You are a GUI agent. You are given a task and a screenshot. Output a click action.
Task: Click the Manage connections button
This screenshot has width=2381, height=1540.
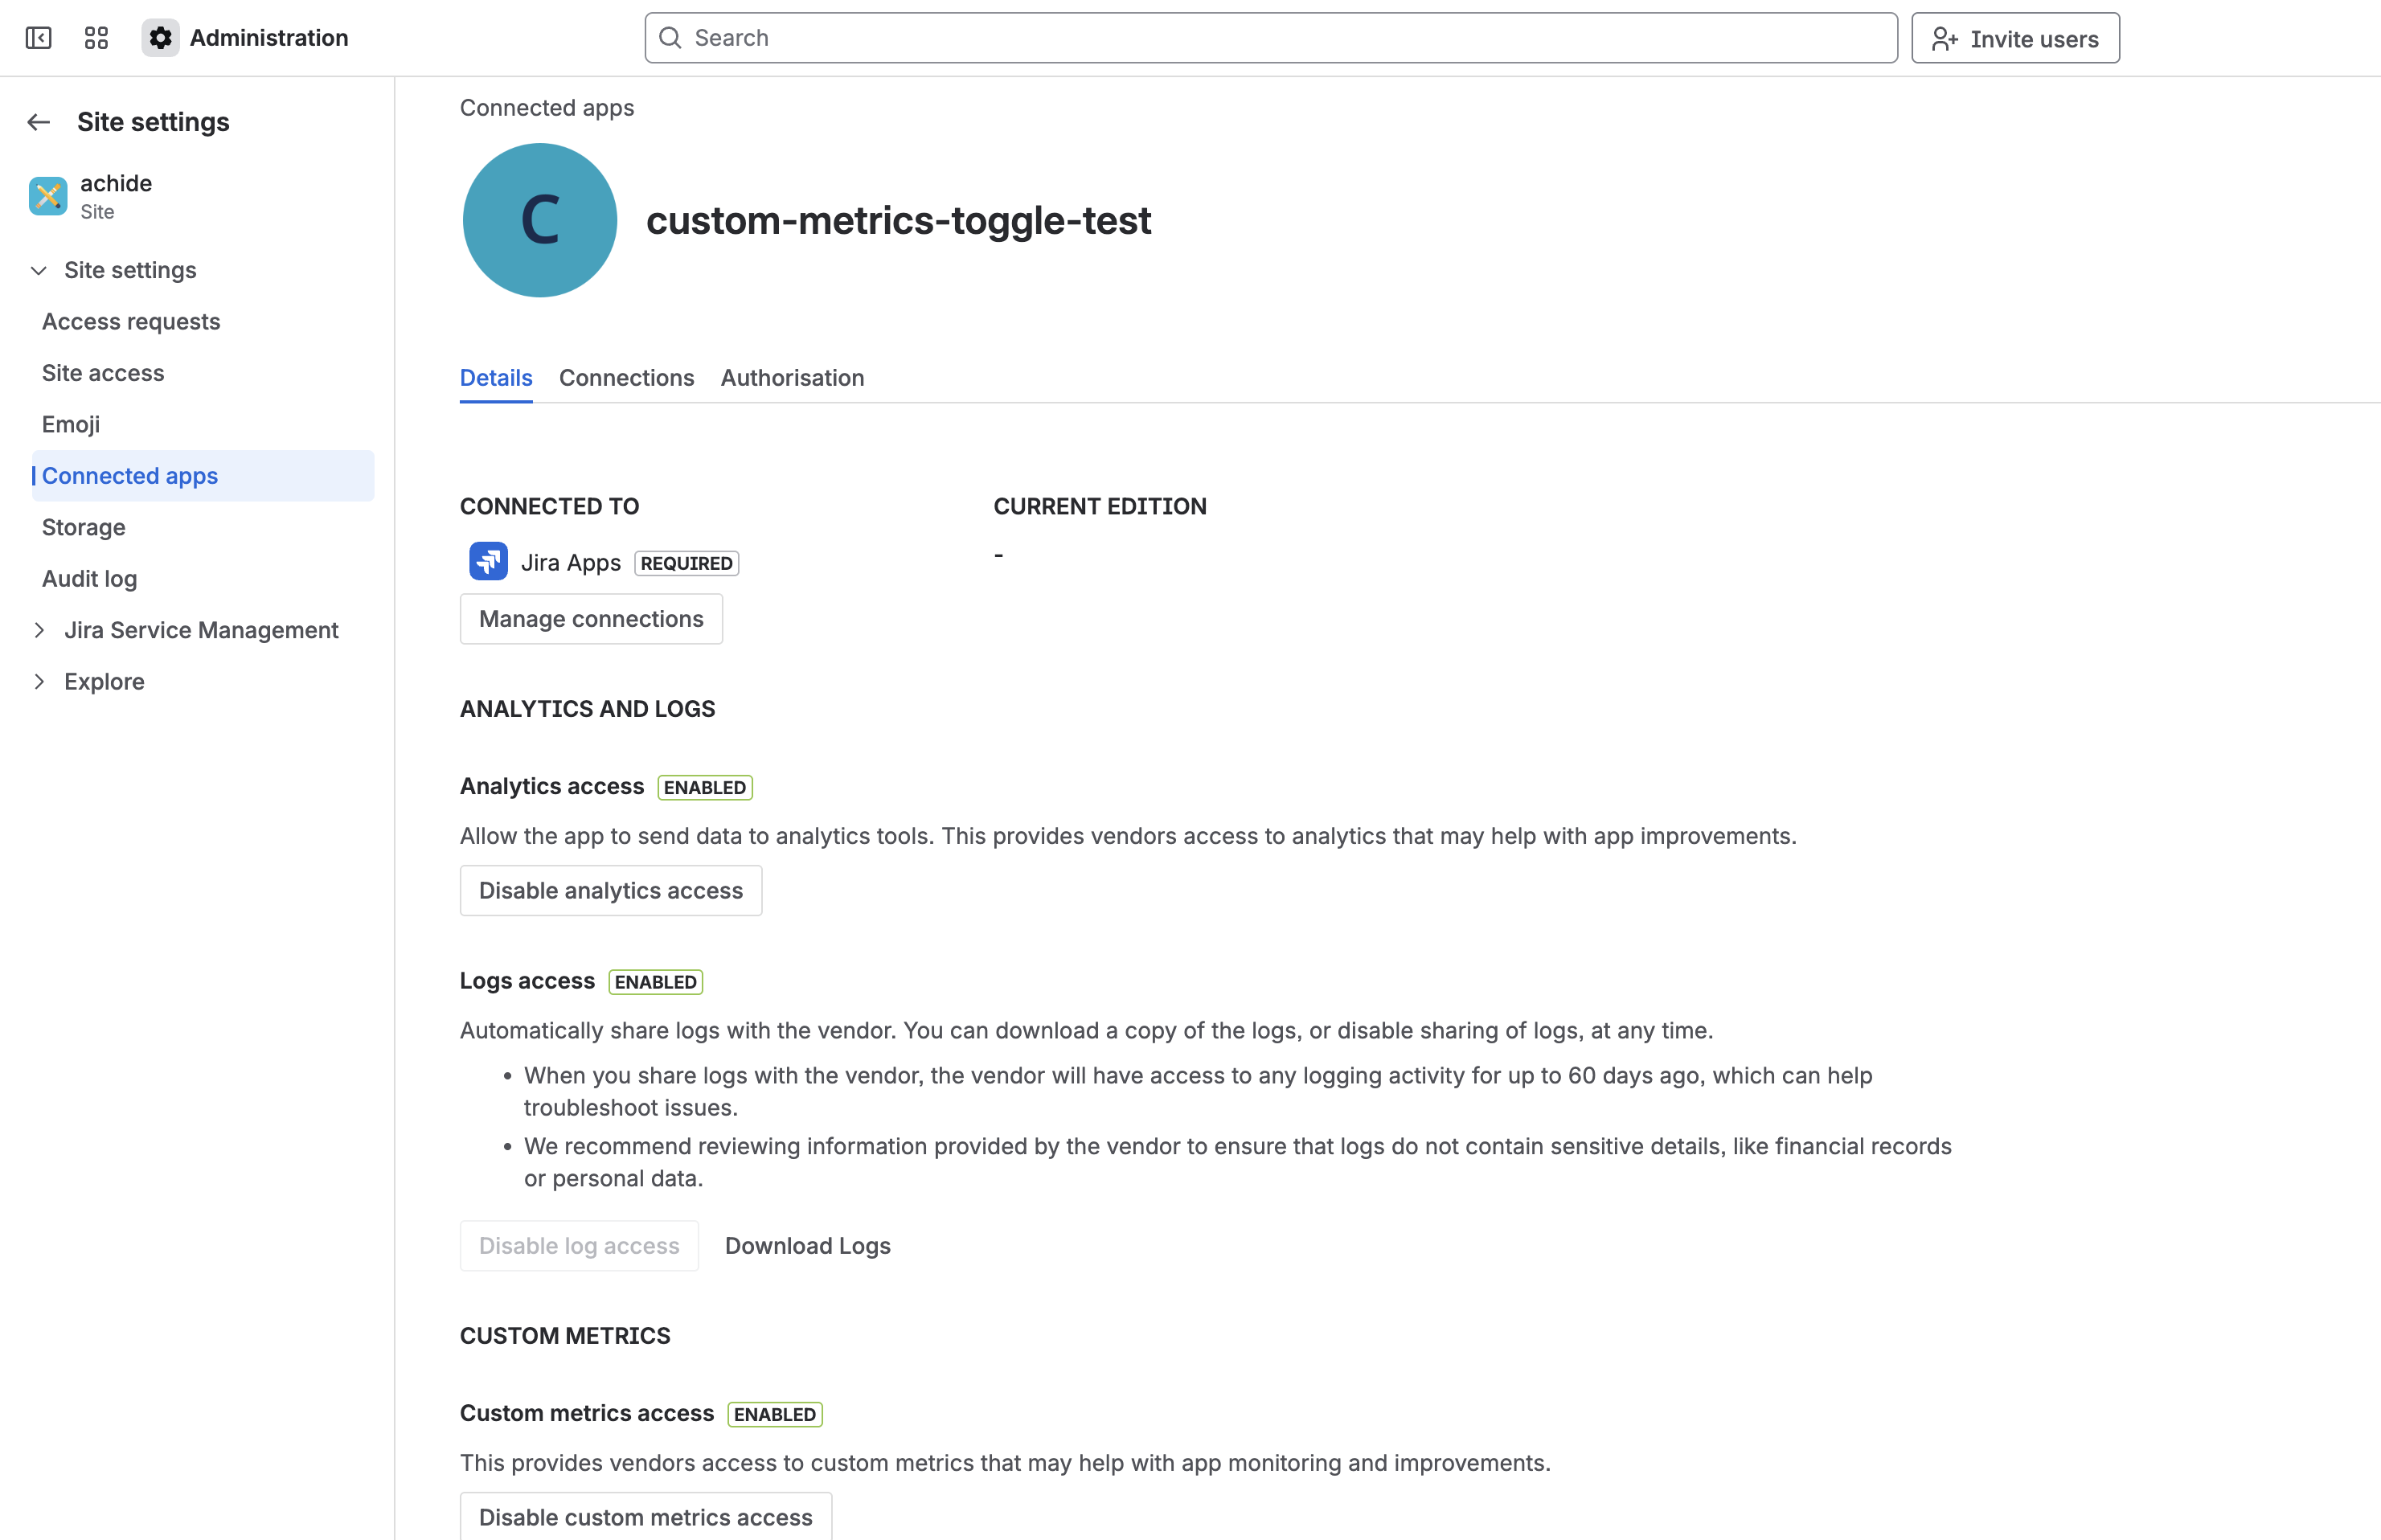pyautogui.click(x=590, y=618)
